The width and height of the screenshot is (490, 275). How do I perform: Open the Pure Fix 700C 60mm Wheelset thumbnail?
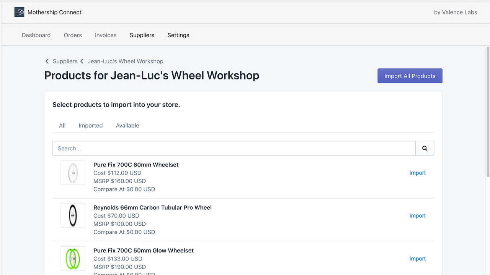point(73,173)
